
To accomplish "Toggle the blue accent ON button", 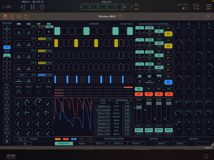I will tap(168, 82).
